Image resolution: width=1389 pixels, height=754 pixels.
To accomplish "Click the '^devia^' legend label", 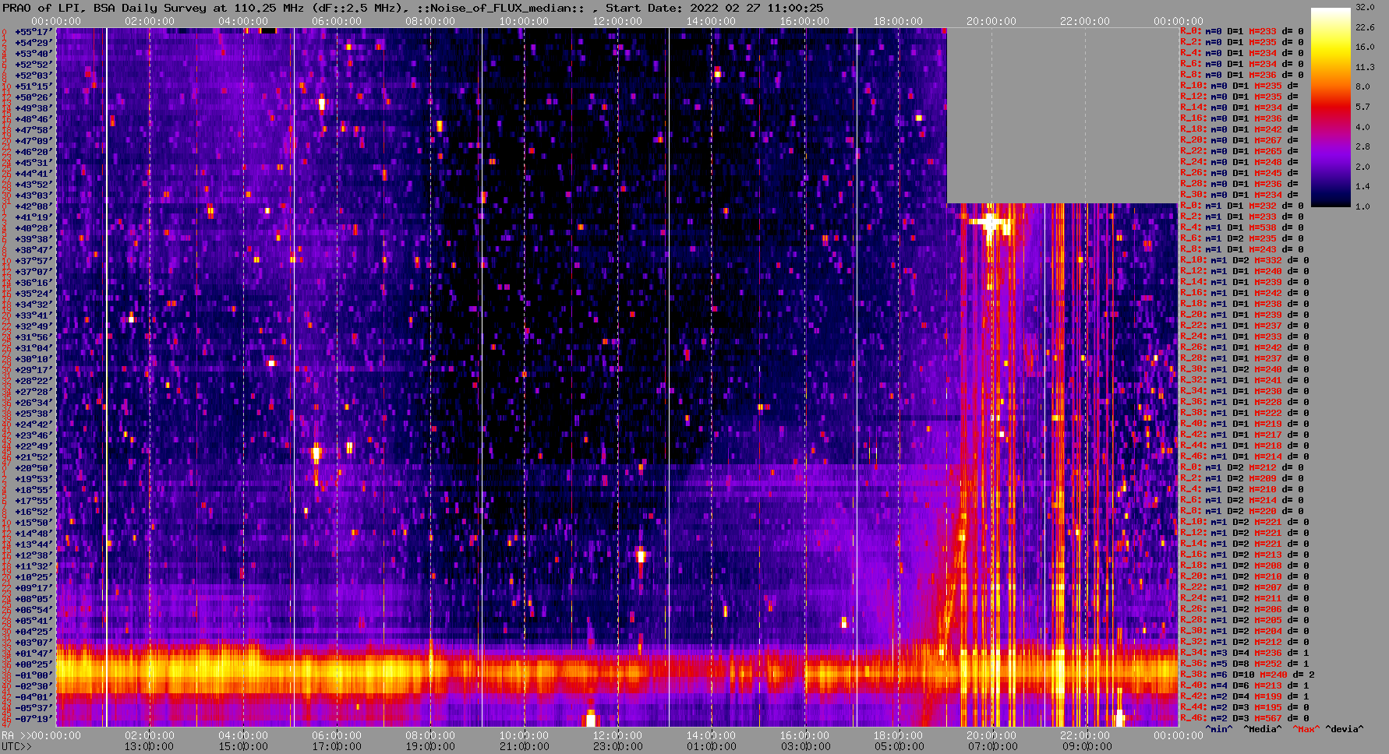I will tap(1345, 729).
